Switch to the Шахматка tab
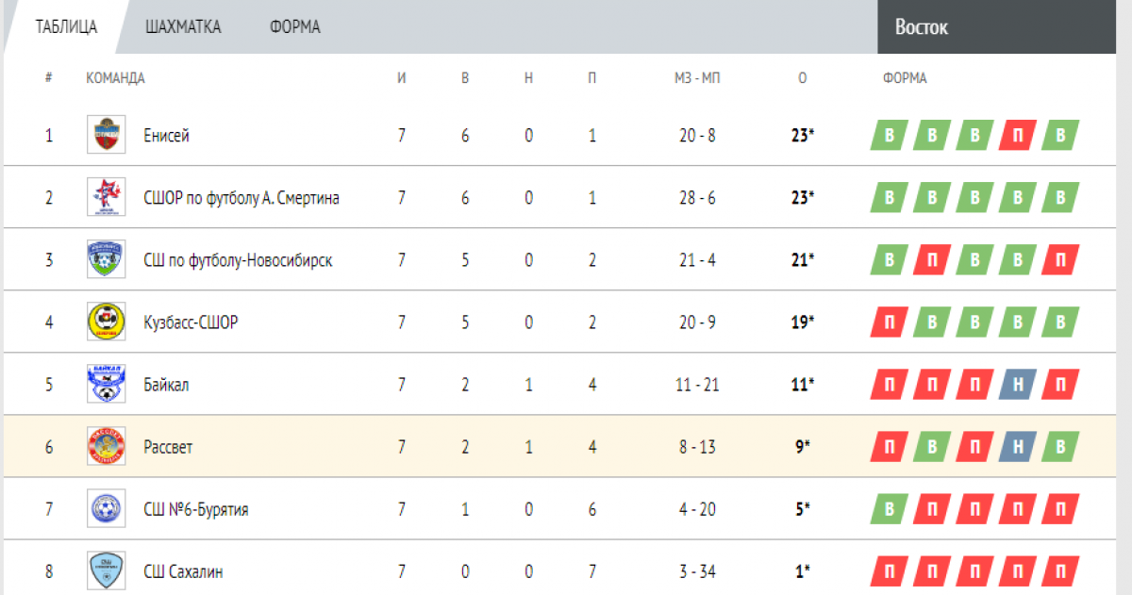 tap(183, 27)
